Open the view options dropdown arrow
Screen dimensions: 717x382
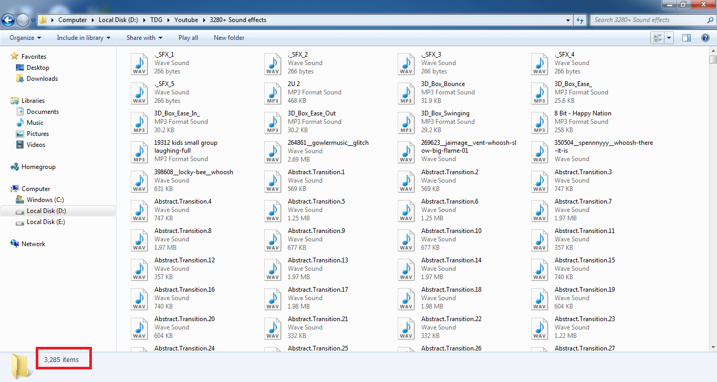point(669,38)
